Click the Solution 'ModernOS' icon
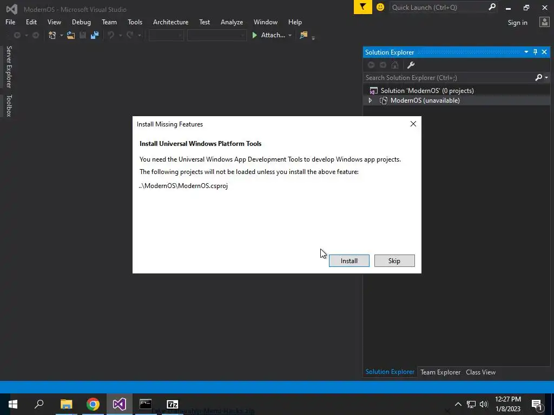Image resolution: width=554 pixels, height=415 pixels. [x=373, y=91]
